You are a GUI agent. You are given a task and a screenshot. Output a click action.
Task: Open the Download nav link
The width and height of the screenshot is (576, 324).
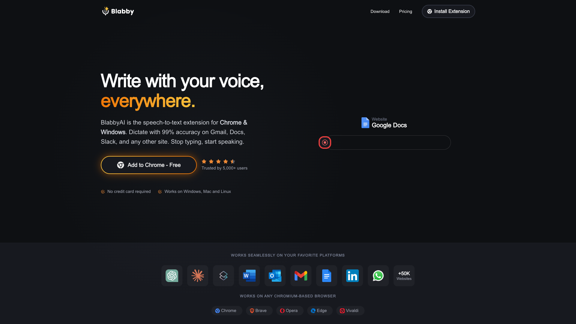click(380, 11)
